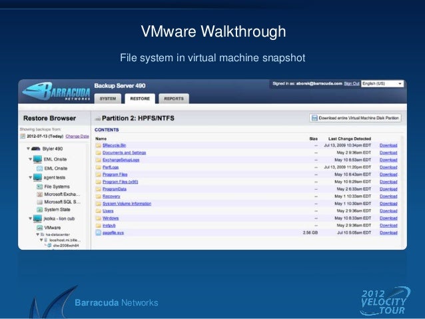The image size is (425, 319).
Task: Open the $Recycle.Bin folder link
Action: 114,146
